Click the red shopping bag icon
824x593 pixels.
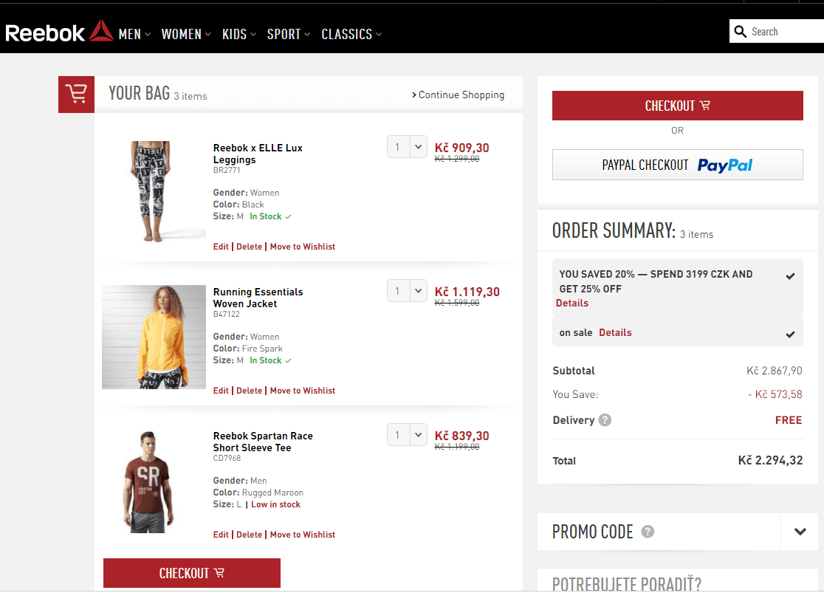tap(76, 95)
